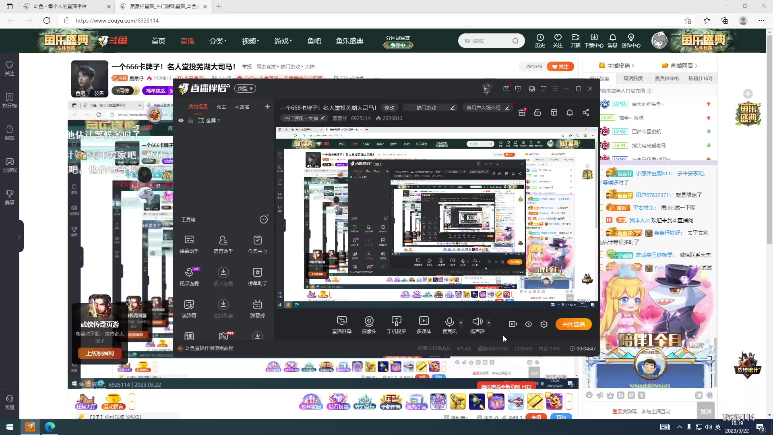Open the notification bell in 直播伴侣
The image size is (773, 435).
[570, 112]
